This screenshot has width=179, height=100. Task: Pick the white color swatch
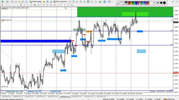(126, 4)
